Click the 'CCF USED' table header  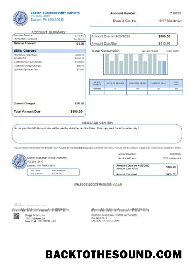pyautogui.click(x=176, y=83)
